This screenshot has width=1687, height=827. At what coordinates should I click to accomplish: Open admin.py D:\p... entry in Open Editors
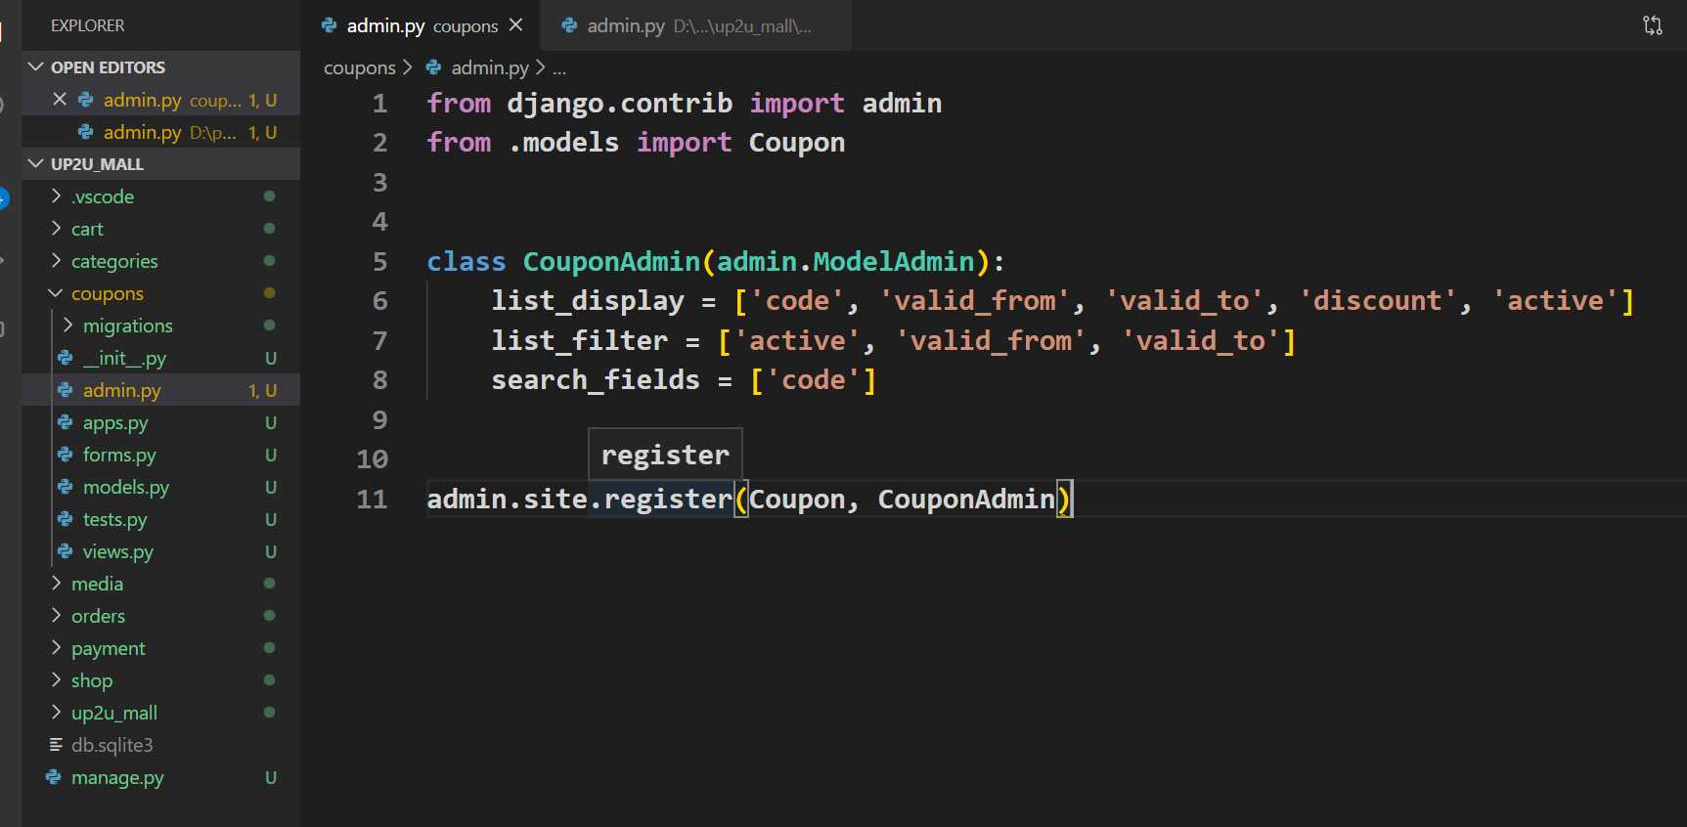pos(161,132)
